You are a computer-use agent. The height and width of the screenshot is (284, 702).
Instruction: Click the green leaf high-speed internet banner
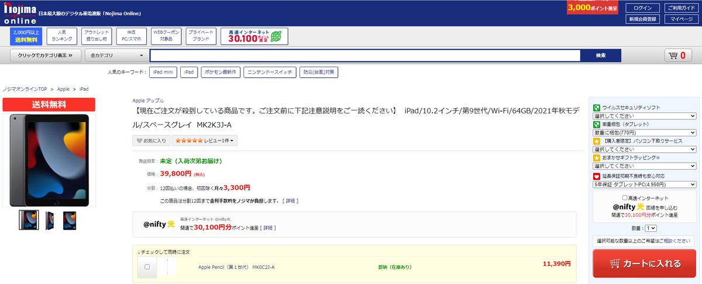(x=254, y=36)
